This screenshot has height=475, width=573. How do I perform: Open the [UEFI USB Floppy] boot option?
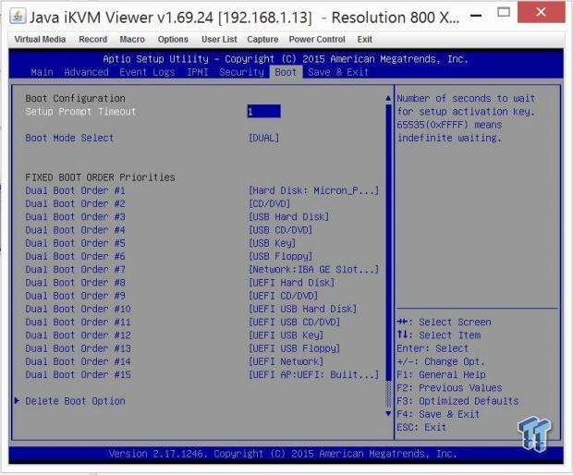[x=294, y=348]
